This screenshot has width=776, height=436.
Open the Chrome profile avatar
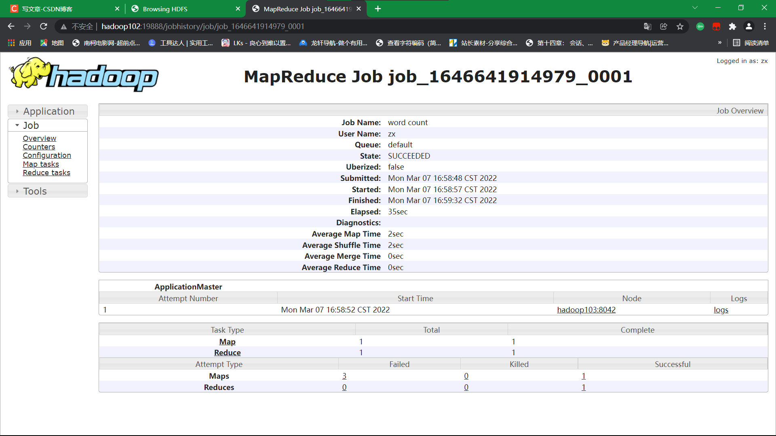click(749, 27)
